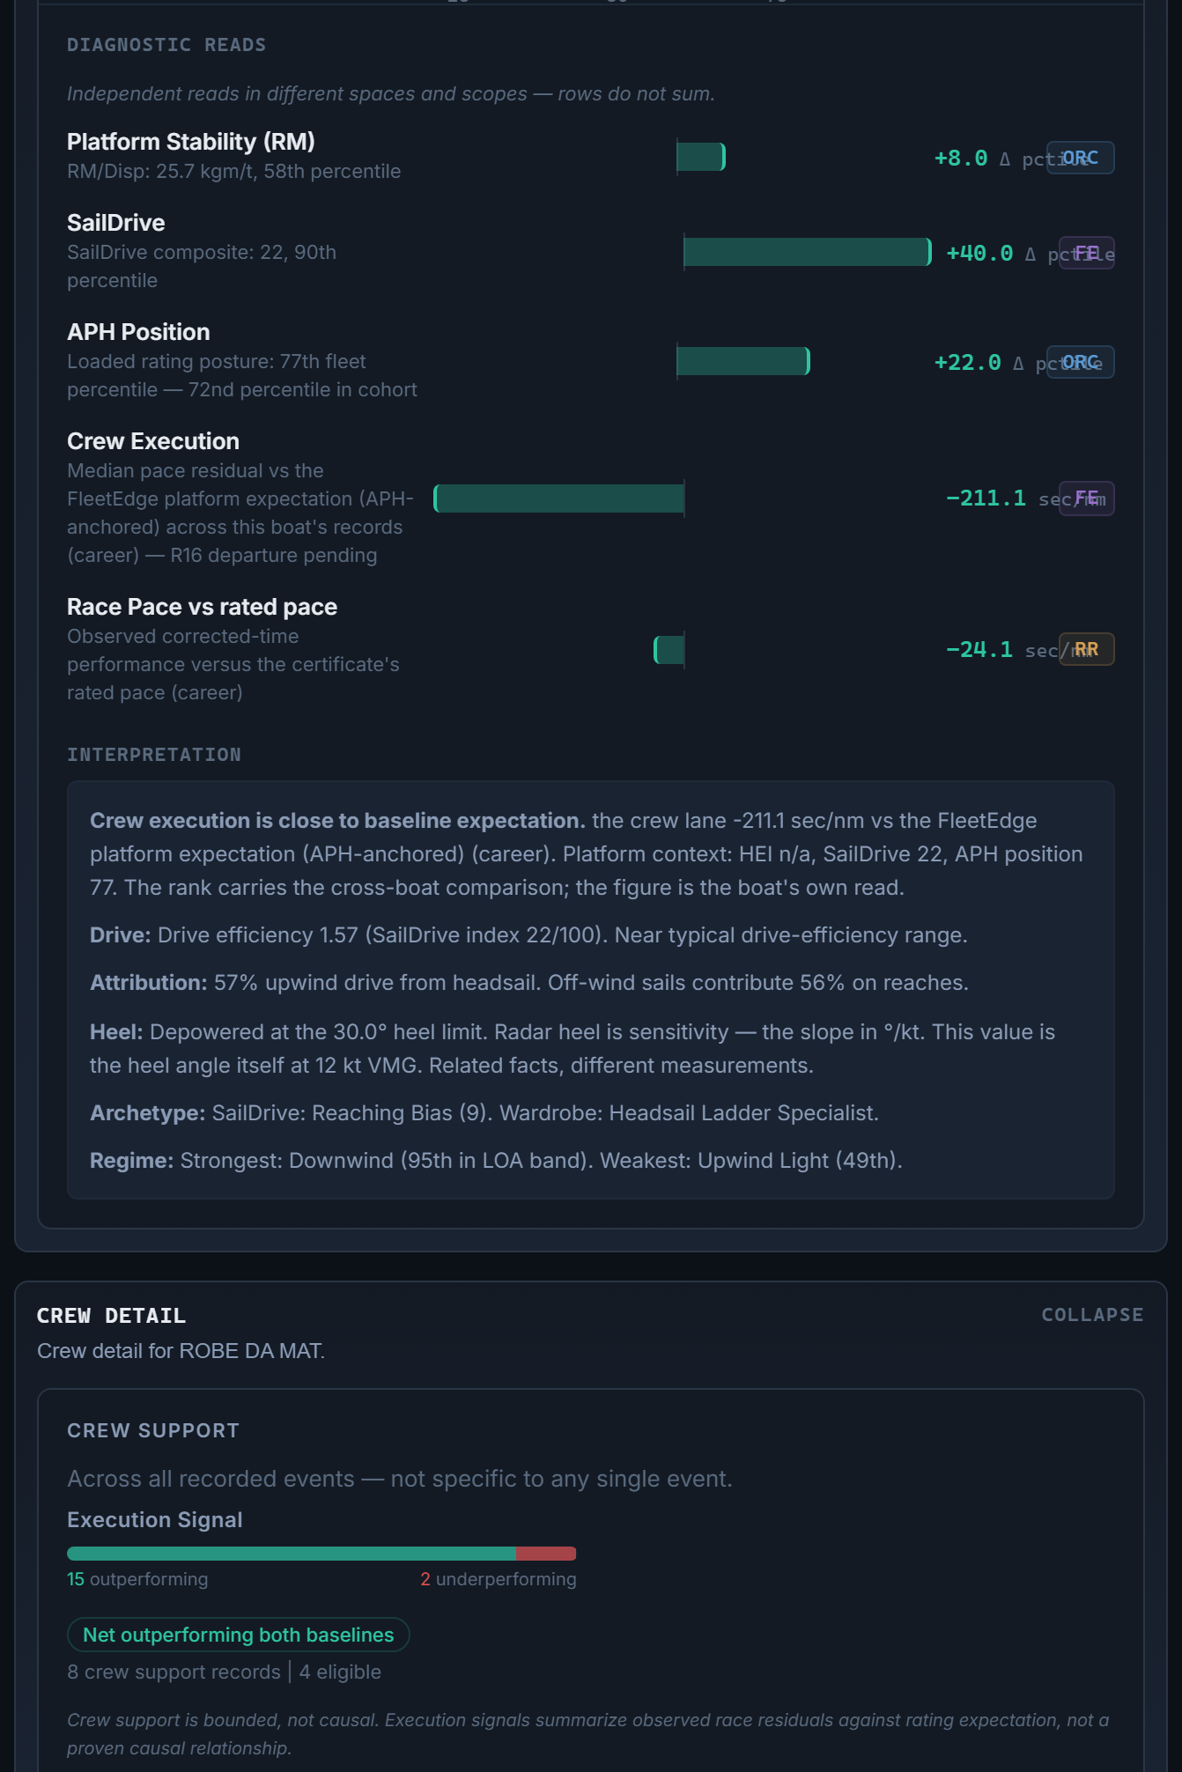Click the red underperforming segment of Execution Signal
The image size is (1182, 1772).
coord(546,1554)
